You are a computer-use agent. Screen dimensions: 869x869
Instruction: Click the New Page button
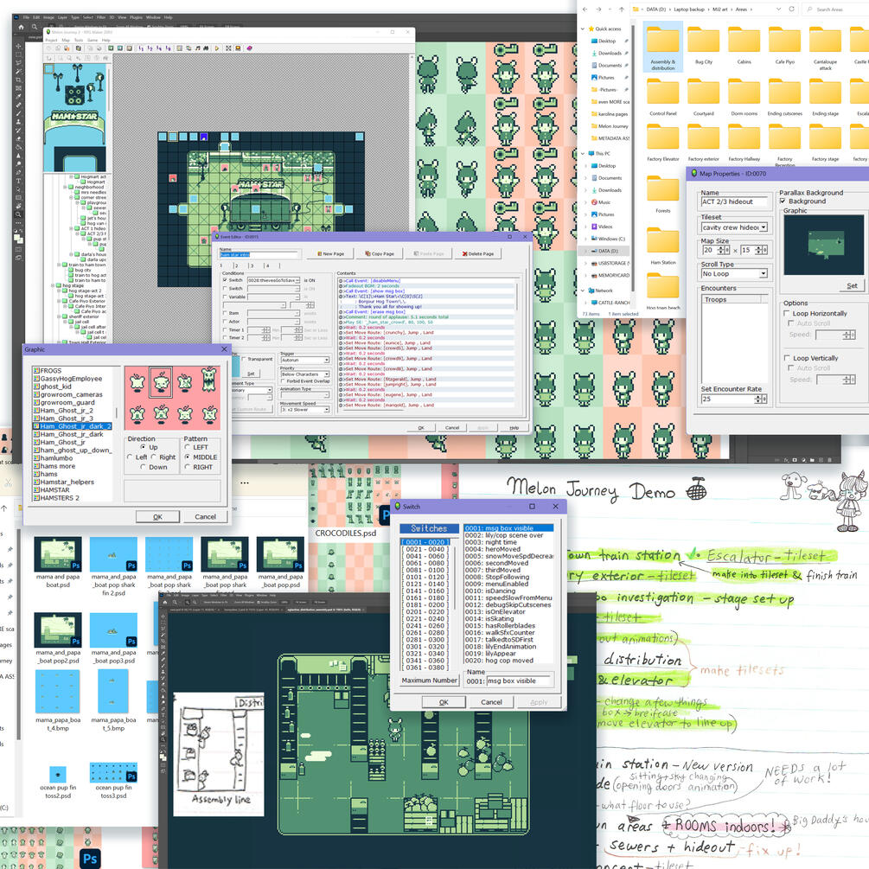click(330, 254)
